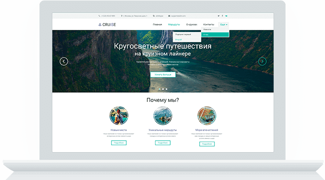This screenshot has height=180, width=325.
Task: Go to previous slide with left arrow
Action: click(64, 61)
